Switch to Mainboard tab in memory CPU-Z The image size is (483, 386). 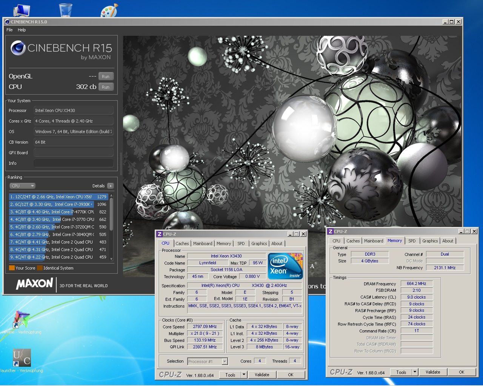tap(374, 241)
